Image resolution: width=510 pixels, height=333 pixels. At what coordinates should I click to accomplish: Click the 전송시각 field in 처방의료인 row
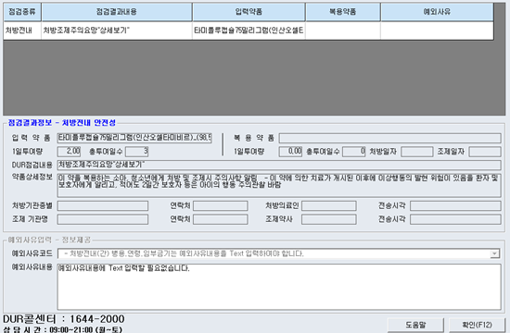tap(455, 205)
